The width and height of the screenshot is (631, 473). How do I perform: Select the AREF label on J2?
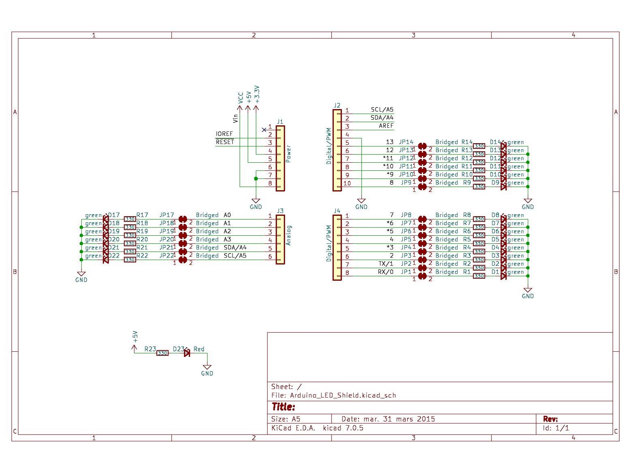(x=386, y=126)
